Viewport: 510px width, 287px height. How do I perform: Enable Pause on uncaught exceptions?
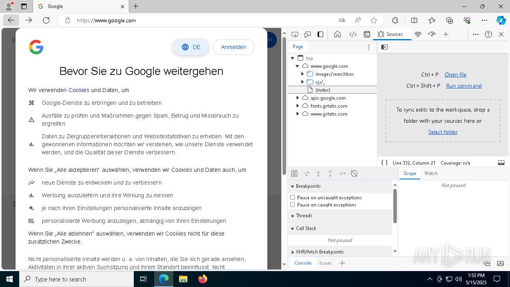point(292,197)
